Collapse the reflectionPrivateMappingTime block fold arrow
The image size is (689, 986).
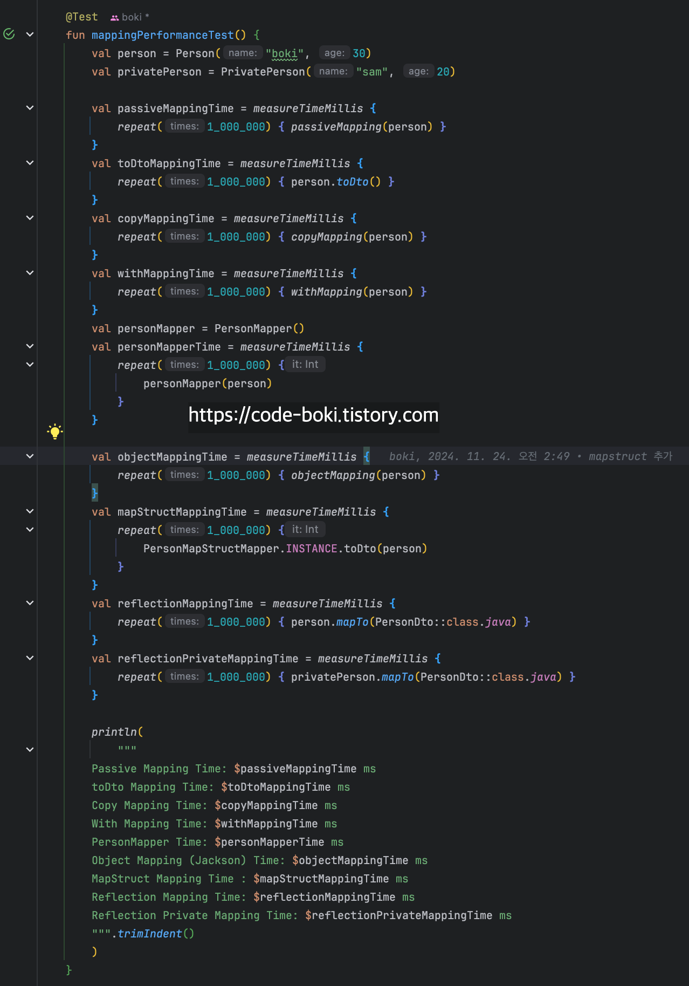pos(30,658)
